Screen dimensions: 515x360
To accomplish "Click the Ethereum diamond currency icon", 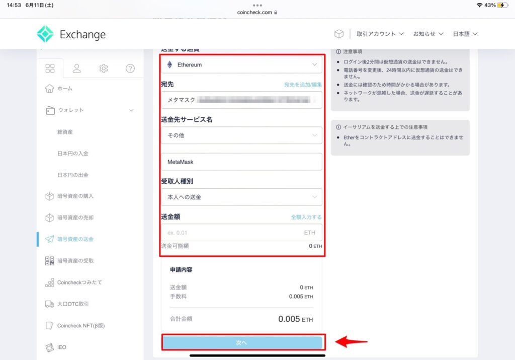I will click(x=169, y=64).
